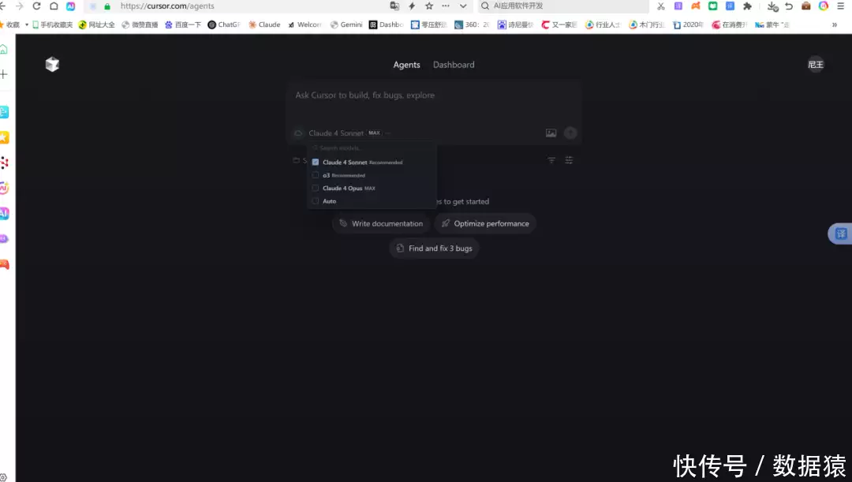Screen dimensions: 852x482
Task: Collapse the Claude 4 Sonnet model dropdown
Action: 349,133
